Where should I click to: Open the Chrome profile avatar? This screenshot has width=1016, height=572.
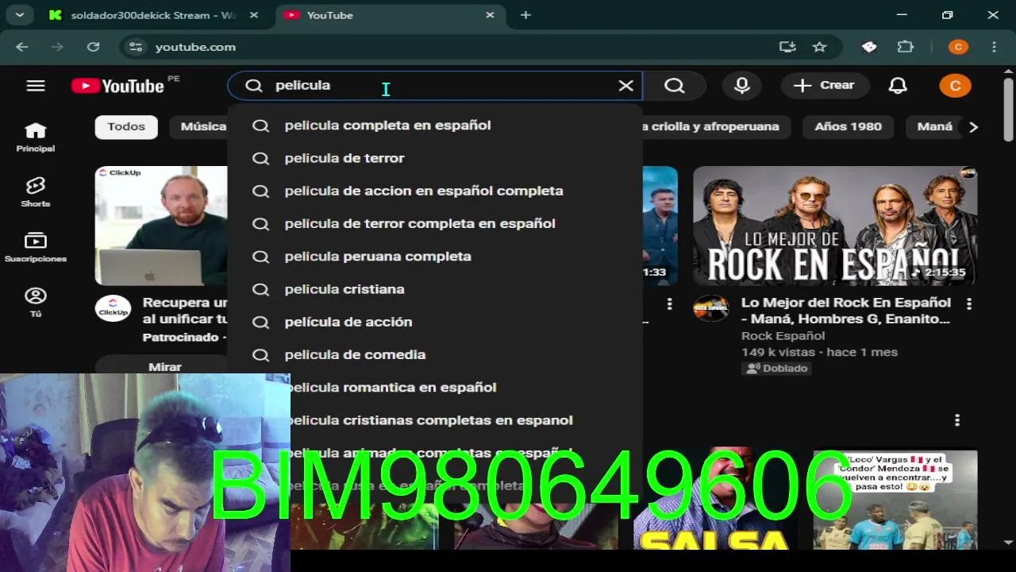(x=958, y=47)
